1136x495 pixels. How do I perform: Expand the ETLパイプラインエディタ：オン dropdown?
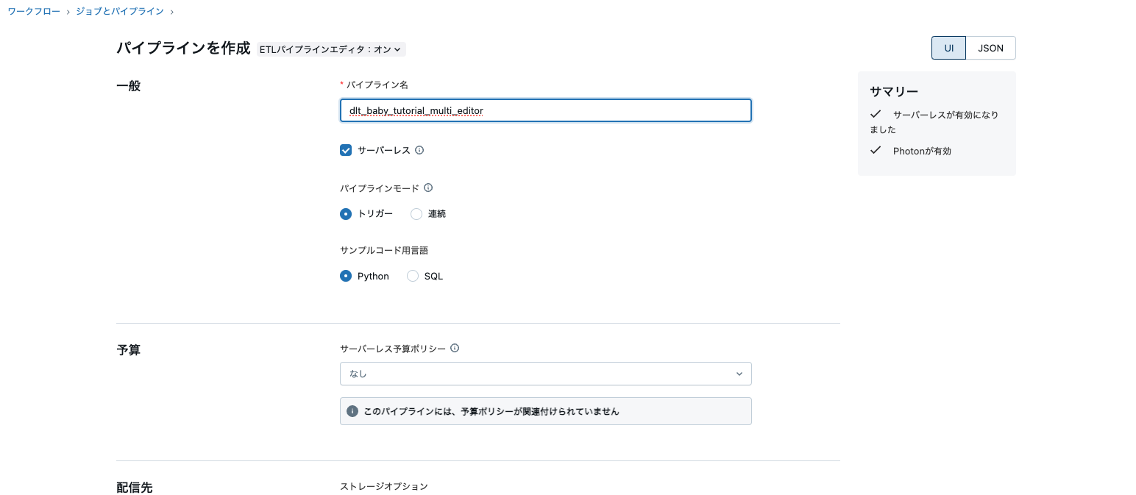(330, 49)
